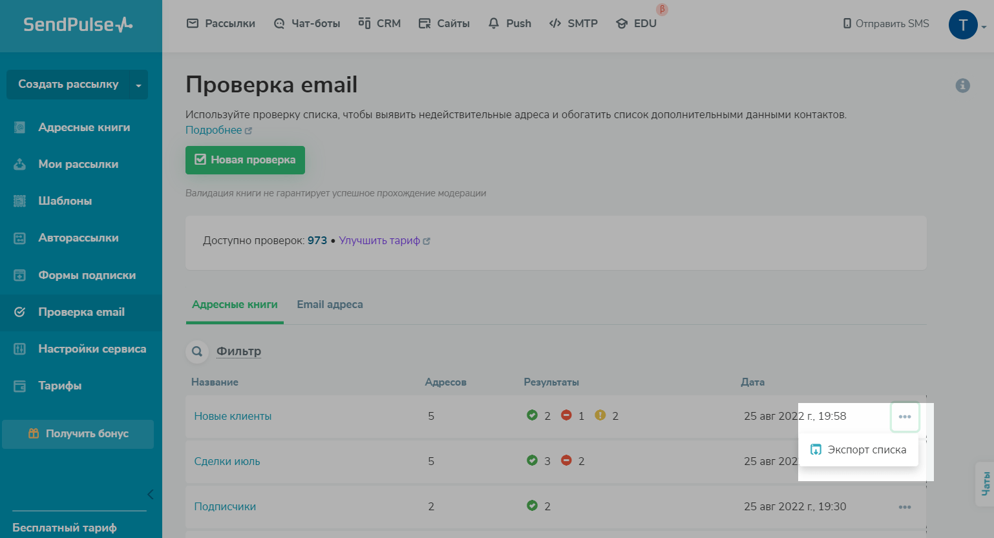Go to Push notifications section

509,23
